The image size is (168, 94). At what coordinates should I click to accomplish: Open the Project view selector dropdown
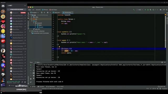[34, 13]
